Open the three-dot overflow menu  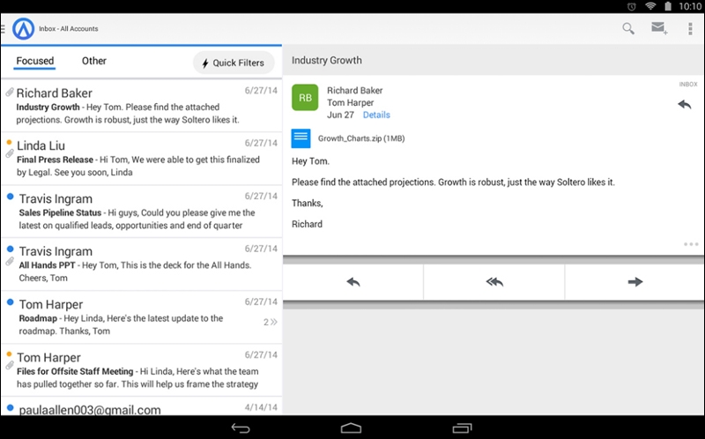point(689,28)
